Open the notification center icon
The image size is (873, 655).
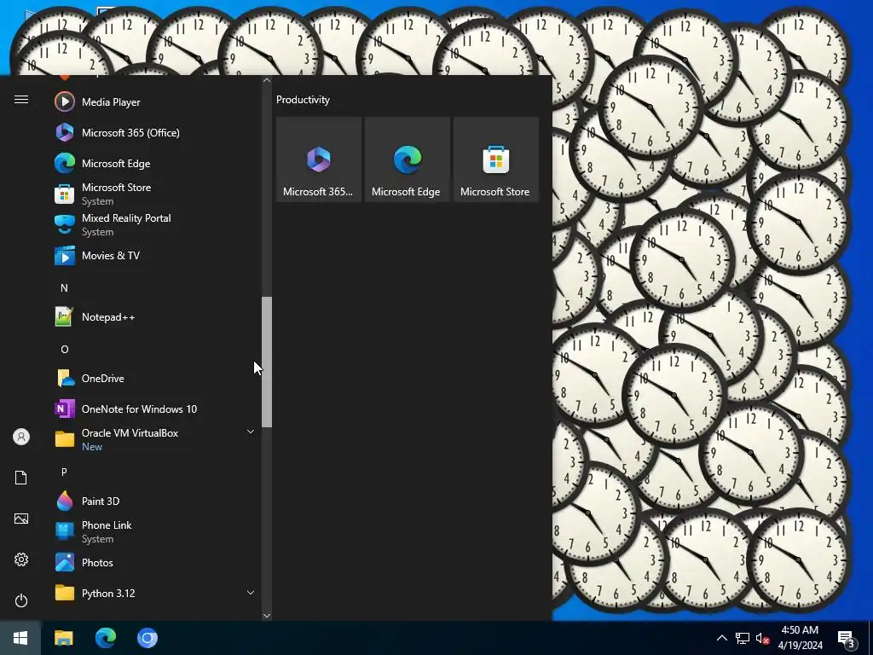pos(847,639)
